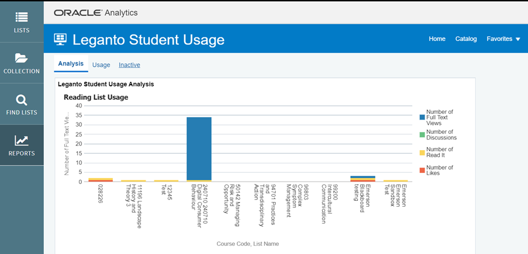This screenshot has height=254, width=528.
Task: Expand the Favorites dropdown arrow
Action: 517,39
